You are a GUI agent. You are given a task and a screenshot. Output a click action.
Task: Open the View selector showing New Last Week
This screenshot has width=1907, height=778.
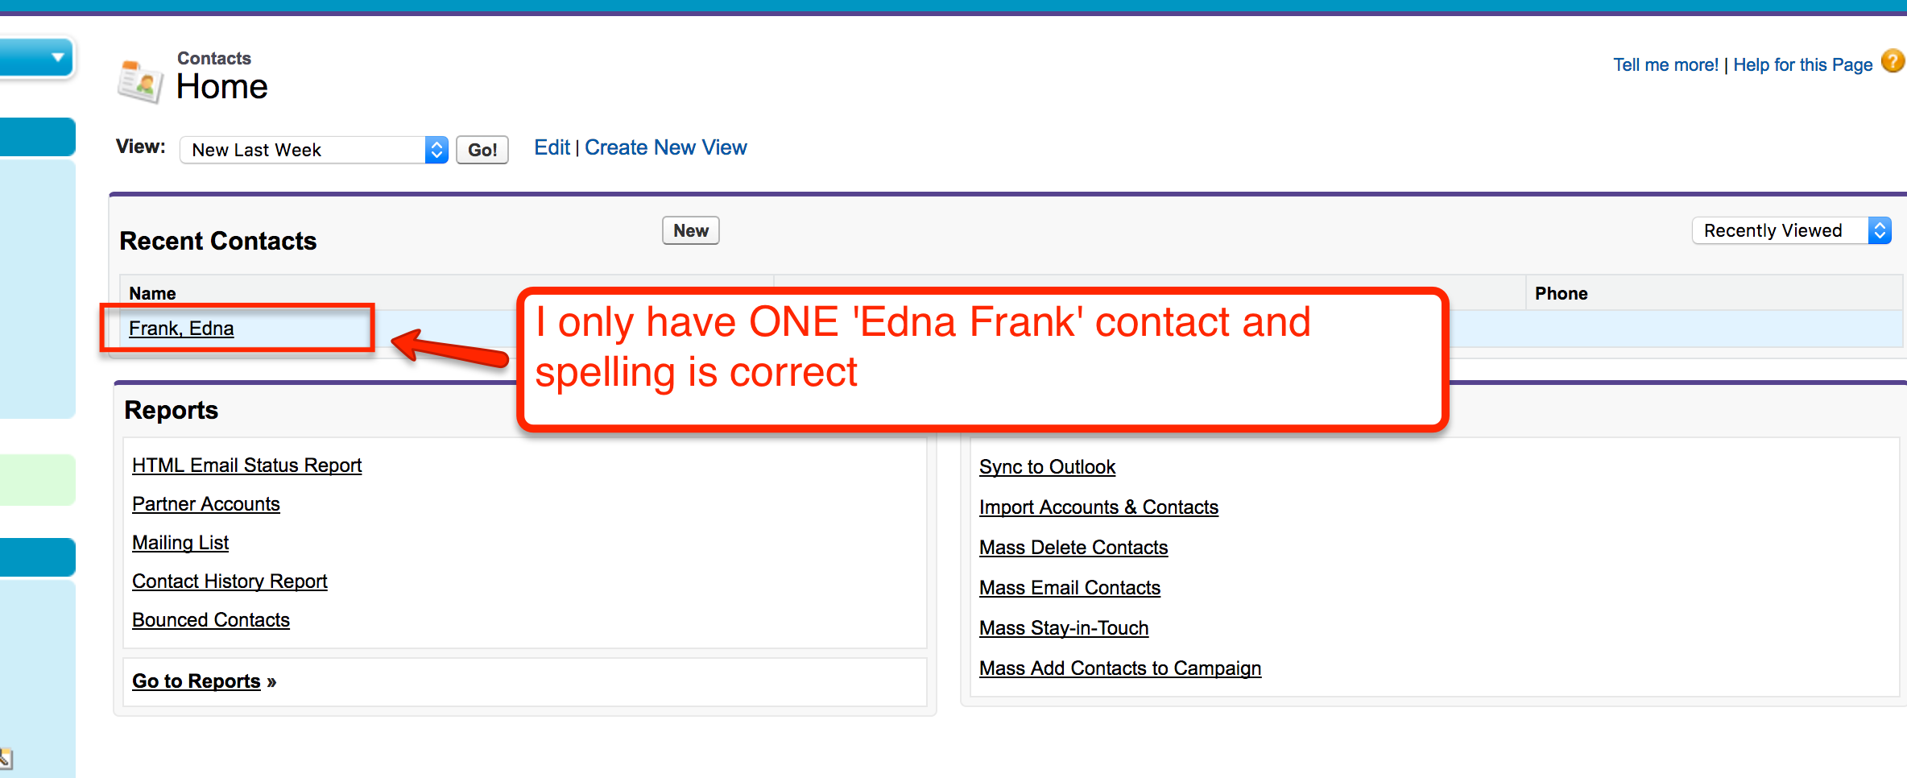pos(313,150)
